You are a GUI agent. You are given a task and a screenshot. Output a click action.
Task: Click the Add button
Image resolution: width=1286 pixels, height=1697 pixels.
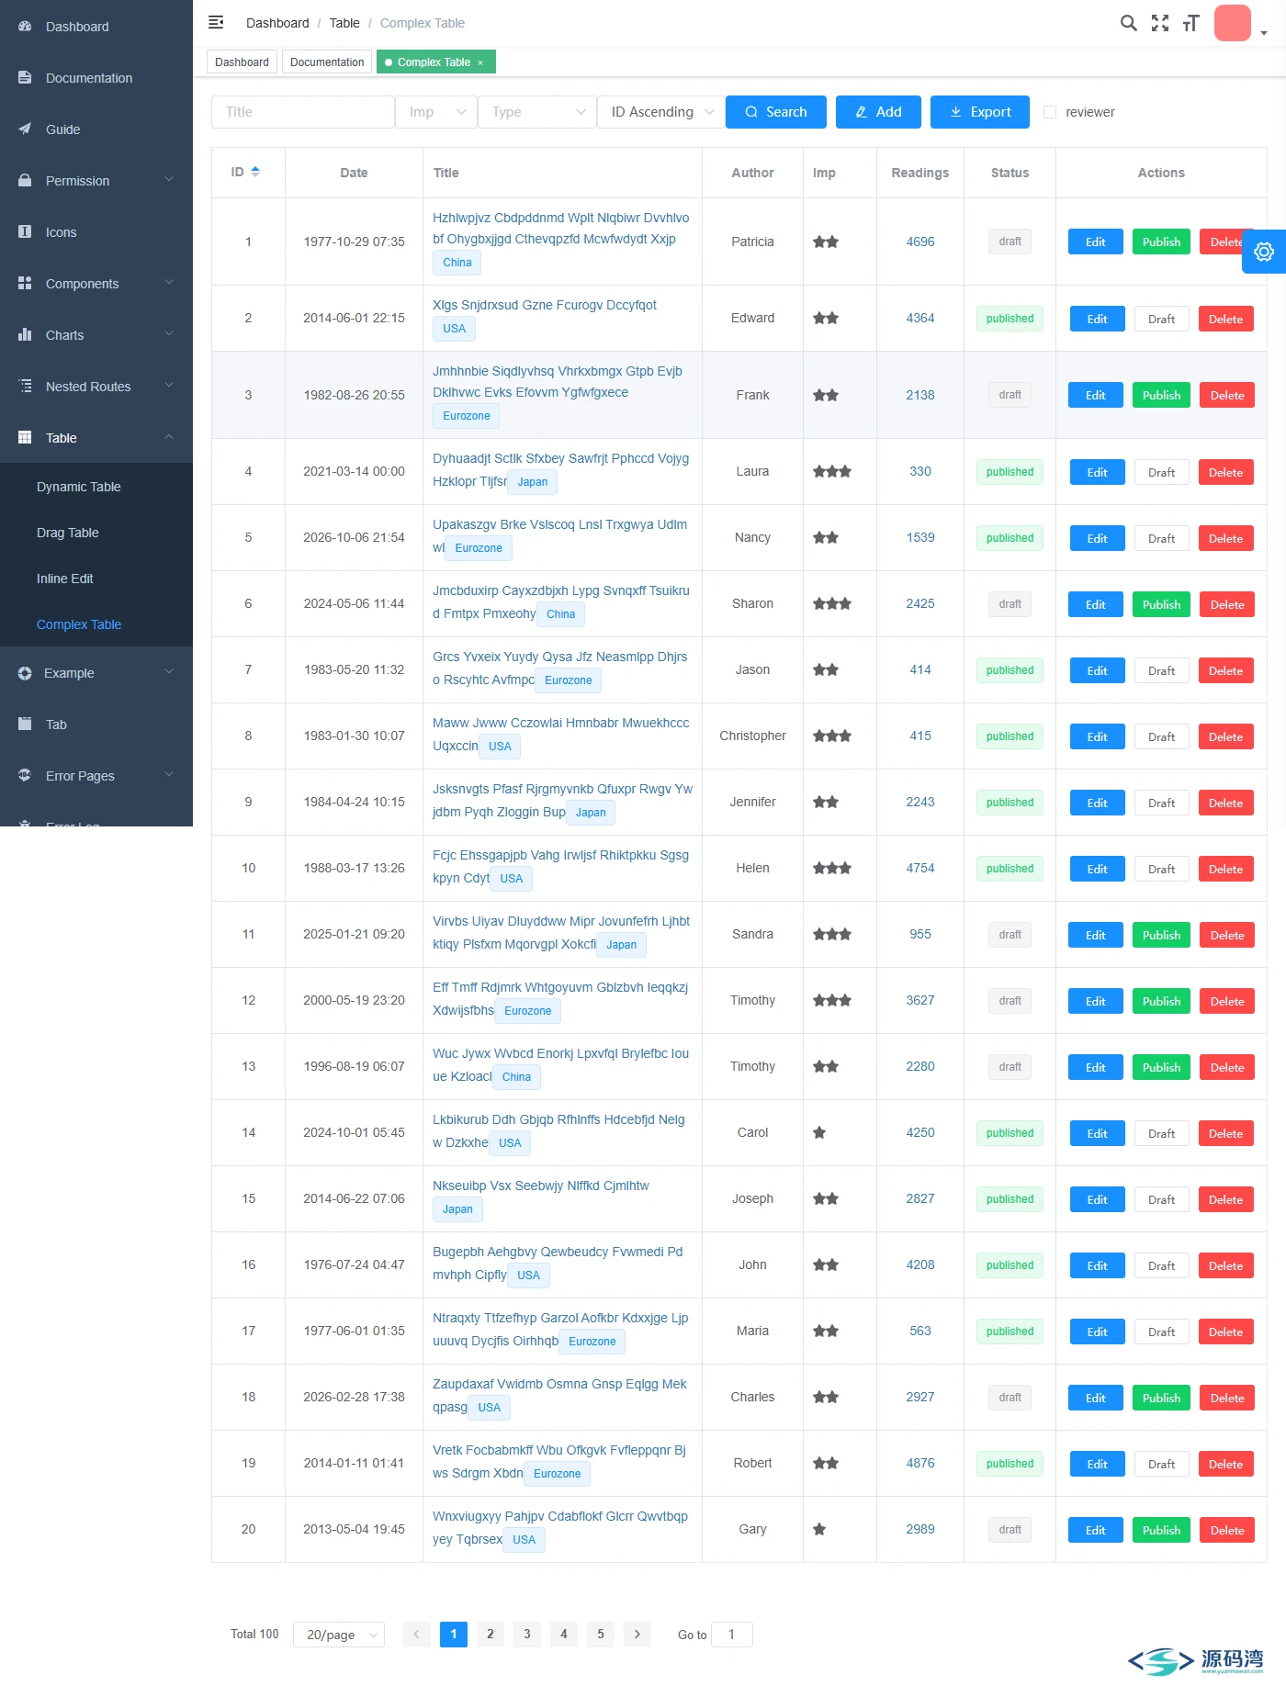click(878, 112)
